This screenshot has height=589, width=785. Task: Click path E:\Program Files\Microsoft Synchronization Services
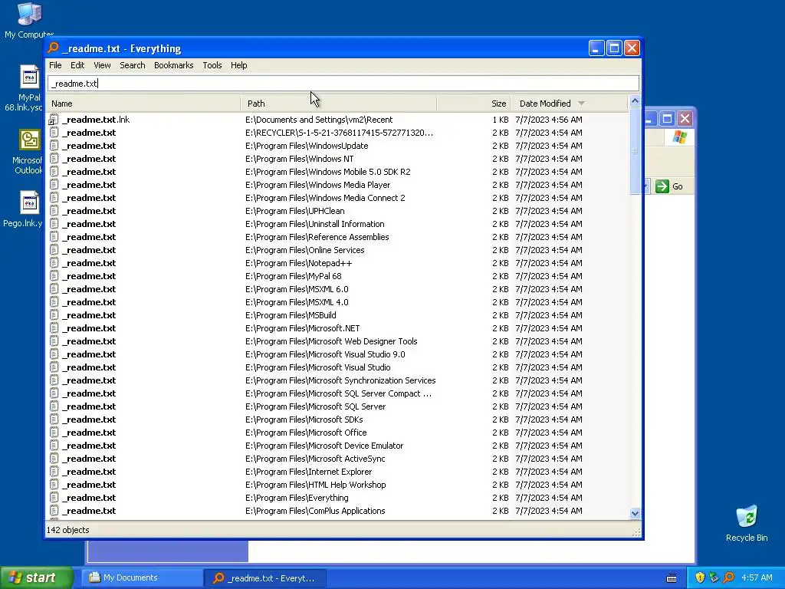pyautogui.click(x=340, y=380)
